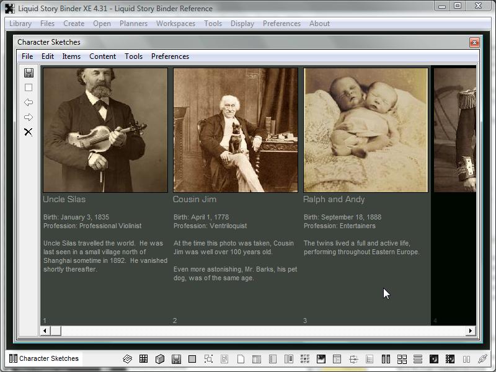Click the floppy disk icon in bottom toolbar
The height and width of the screenshot is (372, 496).
(176, 359)
